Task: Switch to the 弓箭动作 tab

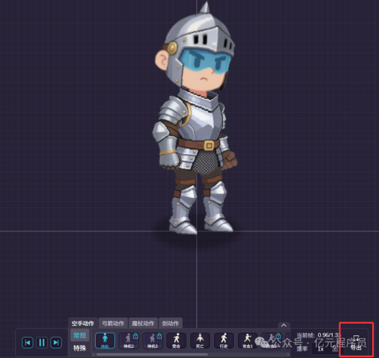Action: tap(113, 323)
